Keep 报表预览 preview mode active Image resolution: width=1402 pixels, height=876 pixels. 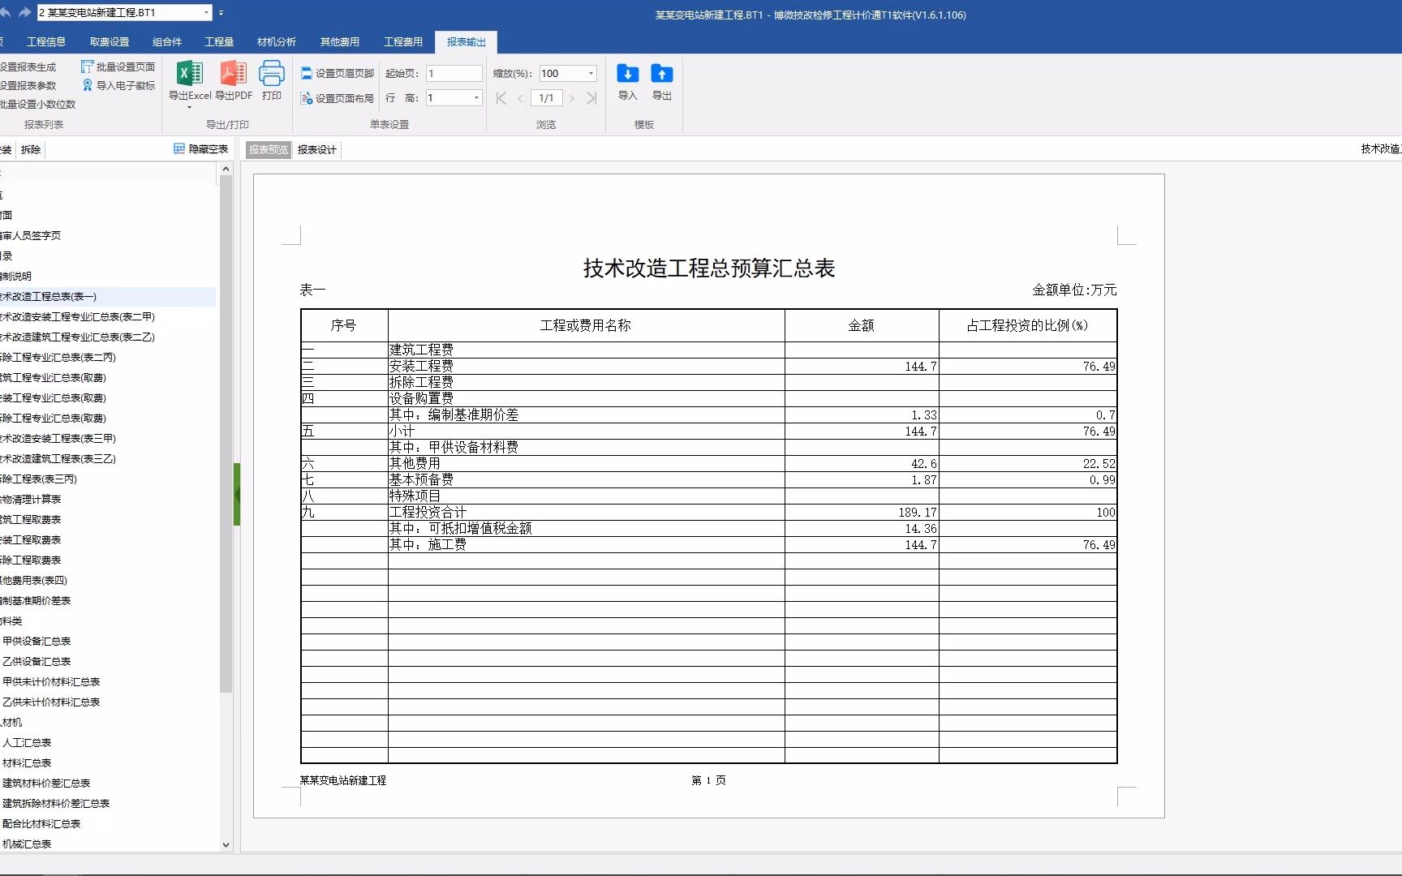[268, 149]
